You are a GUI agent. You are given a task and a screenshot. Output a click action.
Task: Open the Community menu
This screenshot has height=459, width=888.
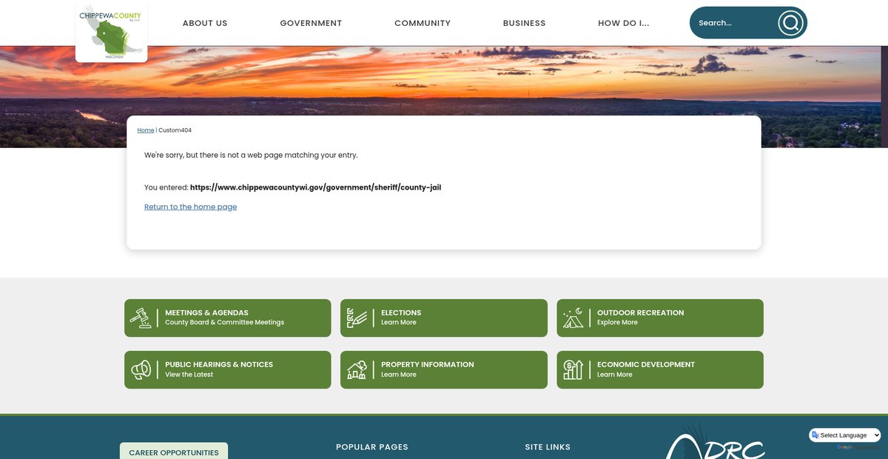tap(423, 23)
